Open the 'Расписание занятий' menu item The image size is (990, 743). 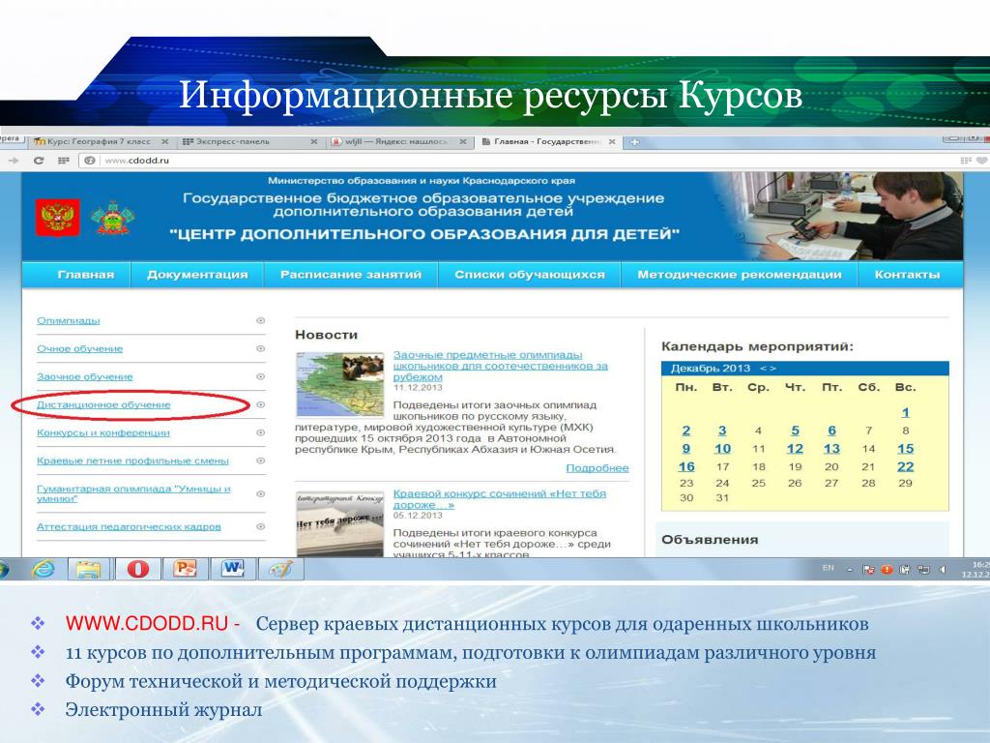351,274
